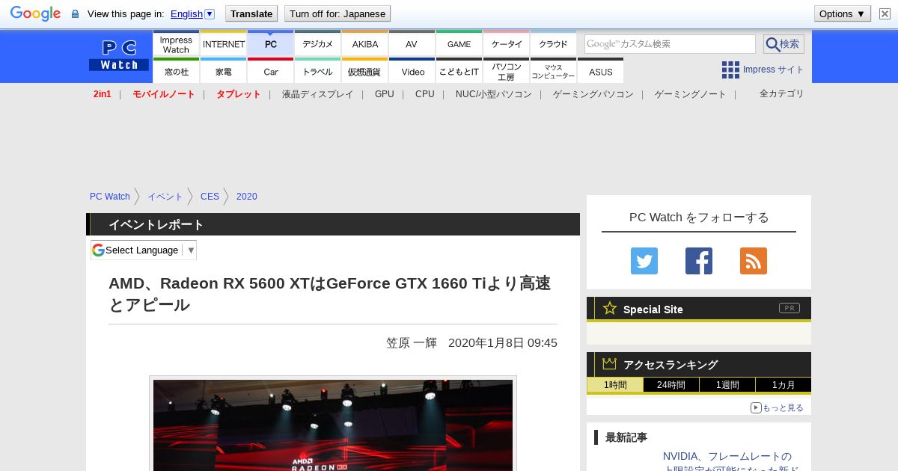Click the article headline about Radeon RX 5600 XT
This screenshot has height=471, width=898.
(331, 294)
